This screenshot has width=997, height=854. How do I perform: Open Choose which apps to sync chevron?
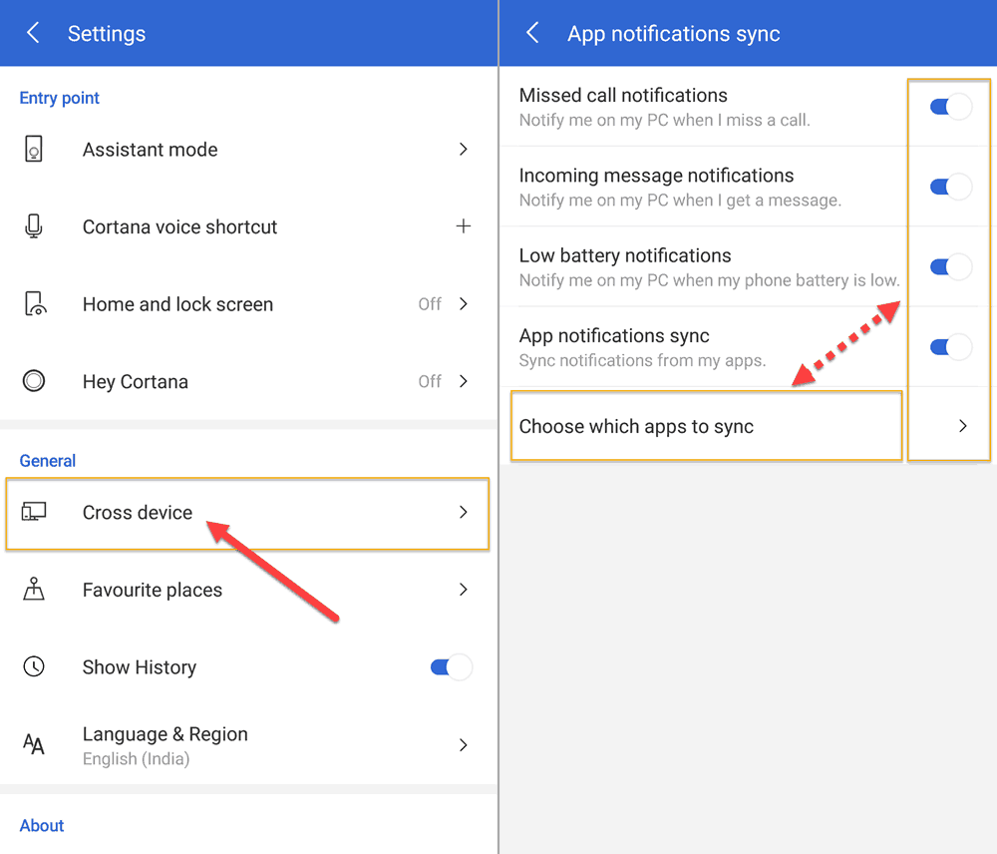(963, 426)
